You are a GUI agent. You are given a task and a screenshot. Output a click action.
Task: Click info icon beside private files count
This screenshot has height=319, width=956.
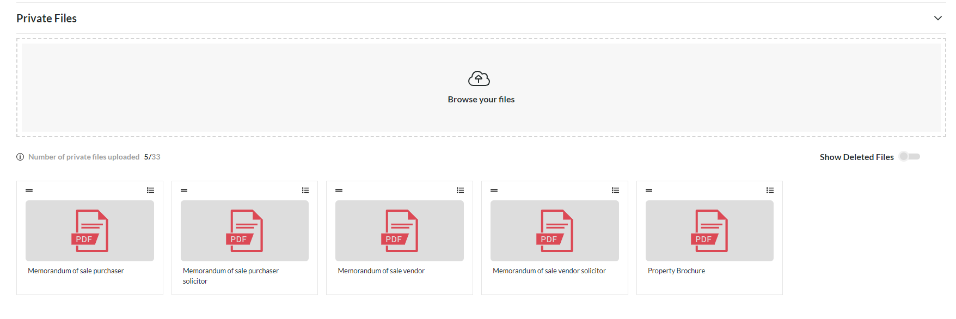pos(20,157)
